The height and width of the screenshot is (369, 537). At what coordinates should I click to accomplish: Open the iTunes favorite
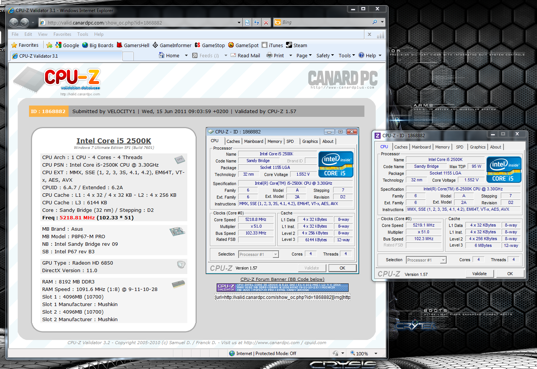point(272,45)
